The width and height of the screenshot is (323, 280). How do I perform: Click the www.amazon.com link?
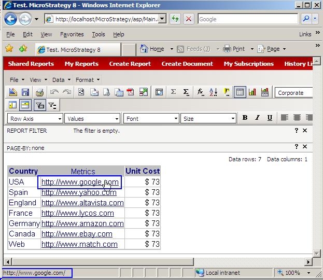(82, 223)
